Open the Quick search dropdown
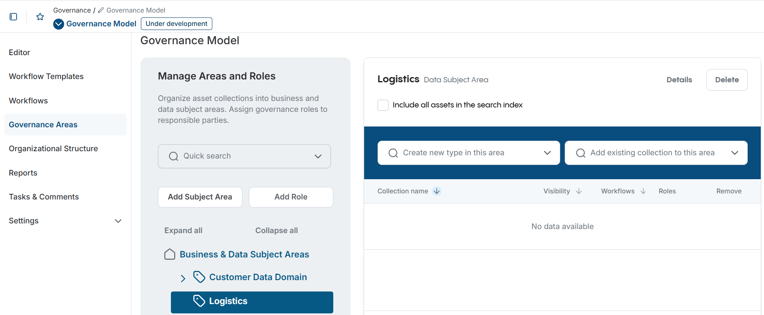The image size is (764, 315). pyautogui.click(x=318, y=156)
